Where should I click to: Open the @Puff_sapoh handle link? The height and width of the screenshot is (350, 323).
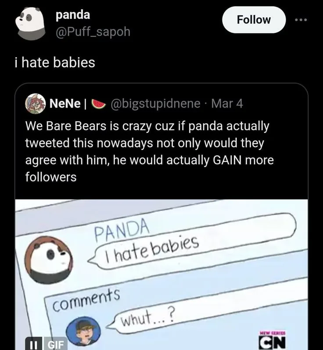[x=93, y=32]
